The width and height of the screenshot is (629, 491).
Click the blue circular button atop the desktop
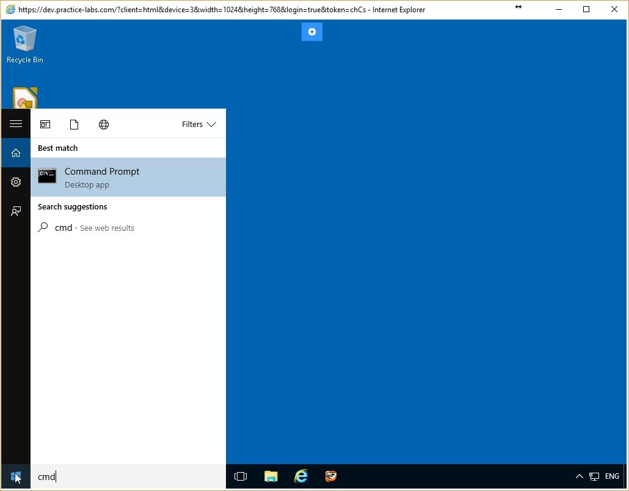pyautogui.click(x=311, y=31)
